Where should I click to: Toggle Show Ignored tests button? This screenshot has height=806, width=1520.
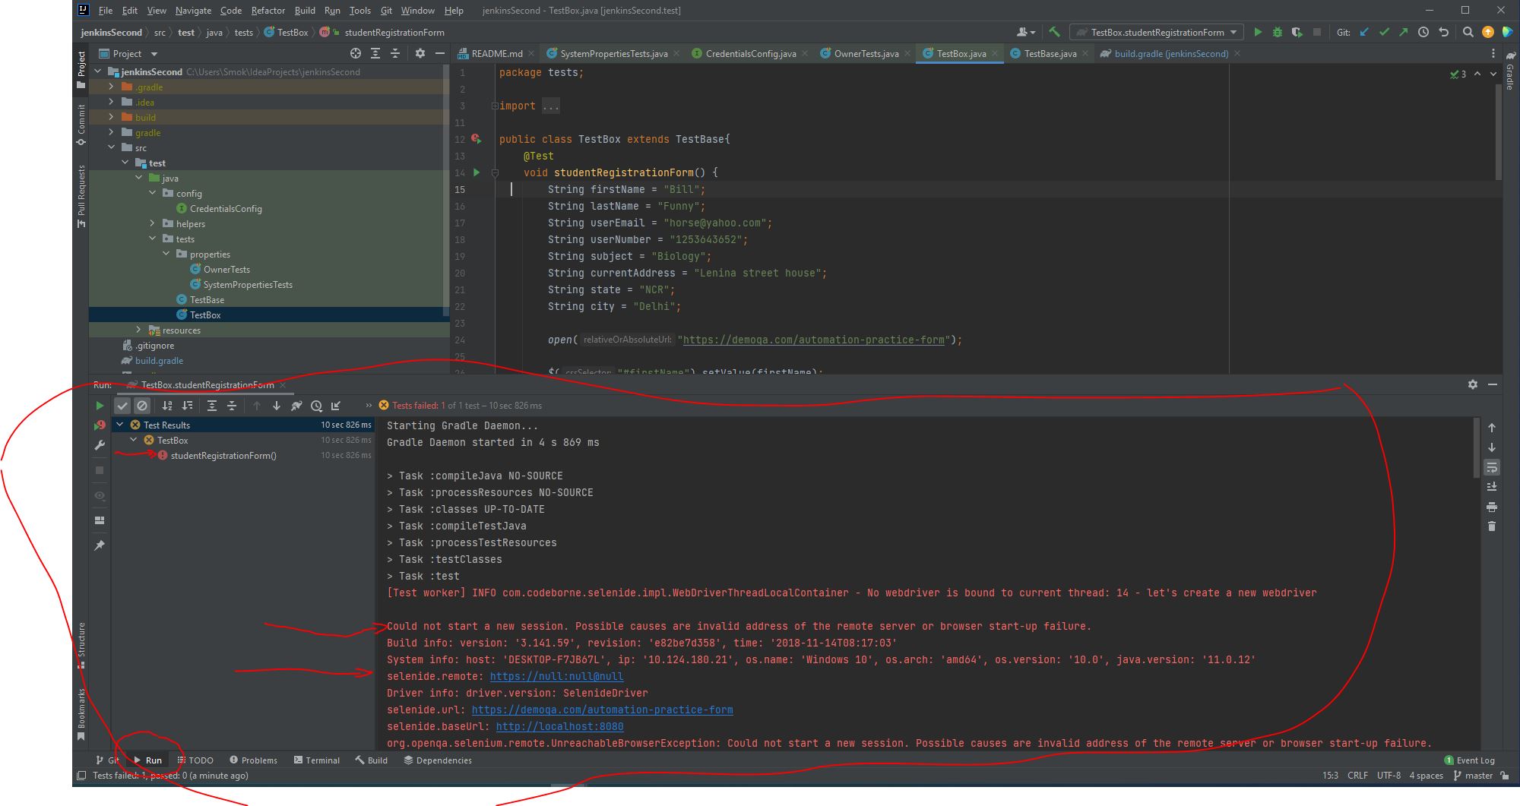142,406
